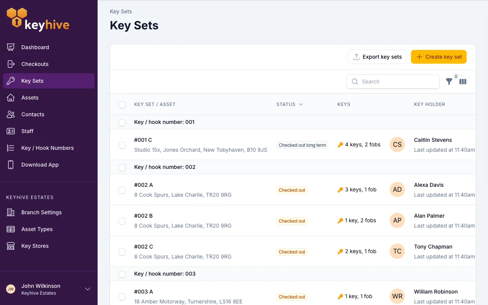The image size is (488, 305).
Task: Click the Dashboard chart icon
Action: pos(11,47)
